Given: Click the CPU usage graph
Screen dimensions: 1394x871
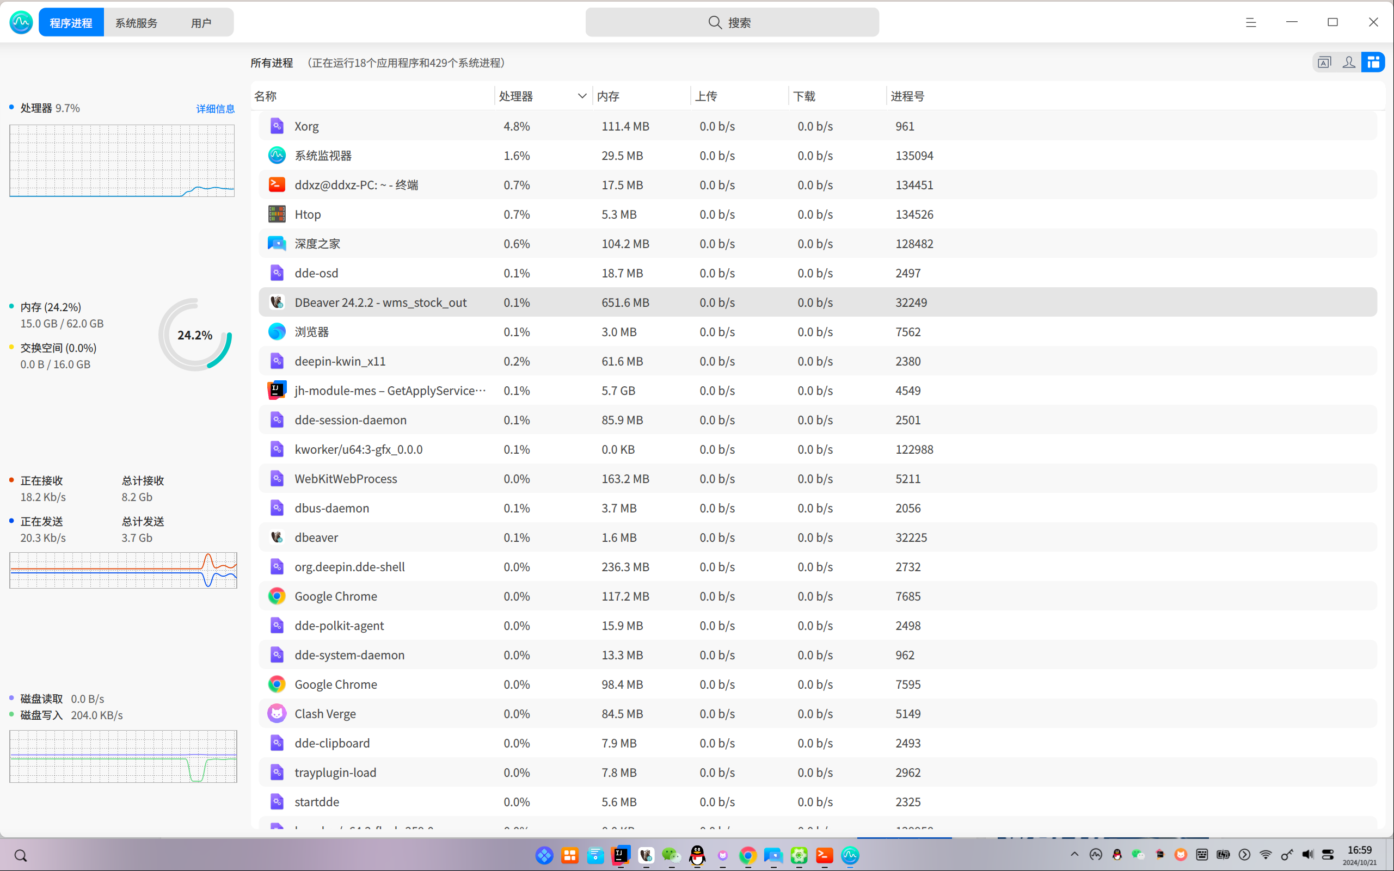Looking at the screenshot, I should tap(122, 160).
